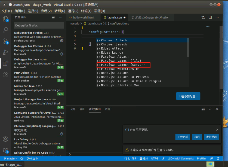Switch to launch.json editor tab

pyautogui.click(x=115, y=18)
